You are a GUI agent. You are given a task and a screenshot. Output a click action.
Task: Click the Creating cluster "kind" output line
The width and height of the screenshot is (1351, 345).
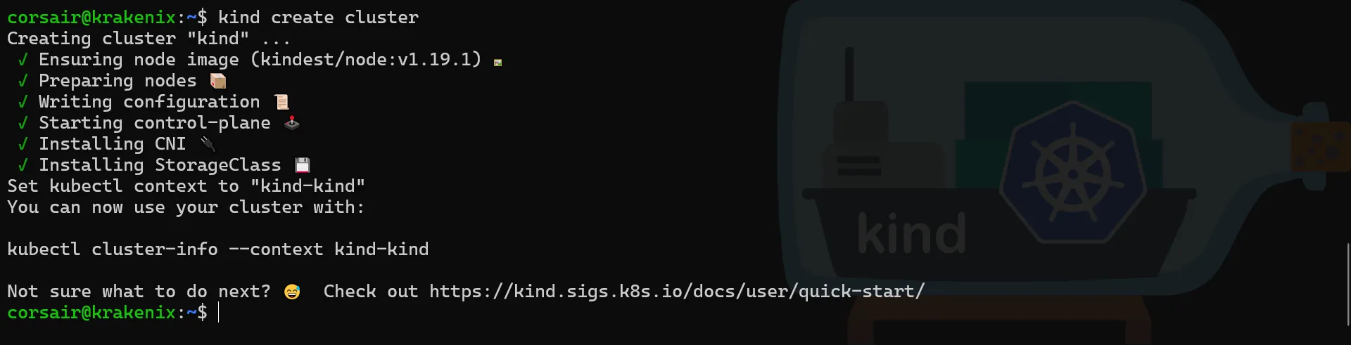(149, 39)
